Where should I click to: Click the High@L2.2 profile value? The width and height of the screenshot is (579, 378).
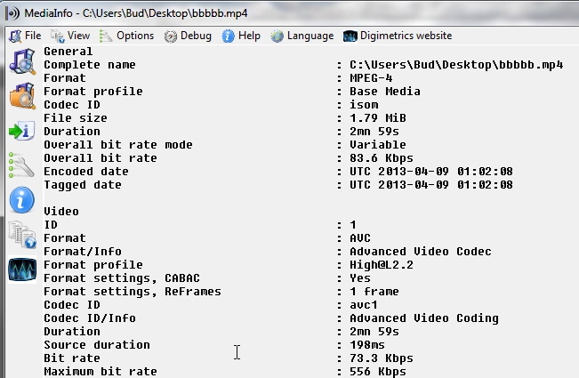(x=382, y=265)
